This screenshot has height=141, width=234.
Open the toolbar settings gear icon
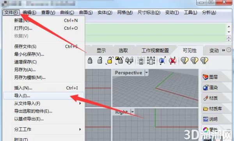tap(229, 50)
